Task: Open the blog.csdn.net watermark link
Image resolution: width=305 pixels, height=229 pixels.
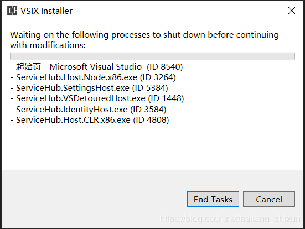Action: coord(230,218)
